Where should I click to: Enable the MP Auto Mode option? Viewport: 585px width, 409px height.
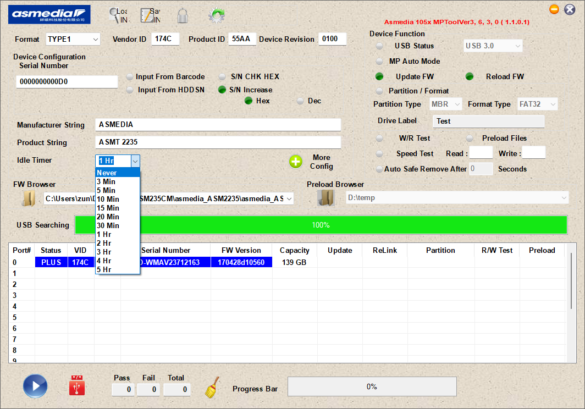point(379,61)
